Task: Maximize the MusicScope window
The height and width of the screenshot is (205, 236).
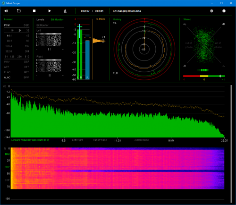Action: 221,3
